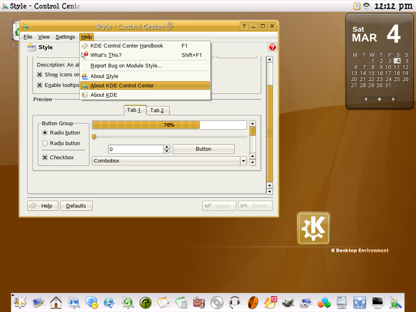Open the View menu
Viewport: 416px width, 312px height.
(x=44, y=37)
